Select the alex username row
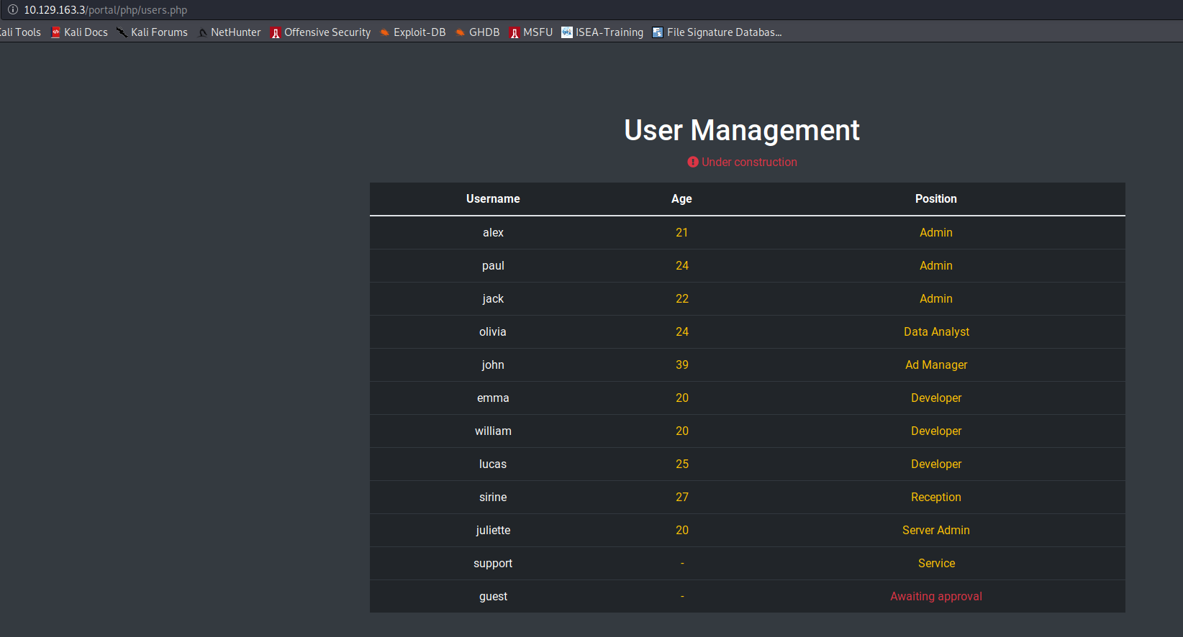1183x637 pixels. coord(493,233)
